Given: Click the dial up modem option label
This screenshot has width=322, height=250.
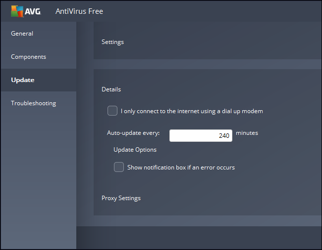Looking at the screenshot, I should [192, 111].
